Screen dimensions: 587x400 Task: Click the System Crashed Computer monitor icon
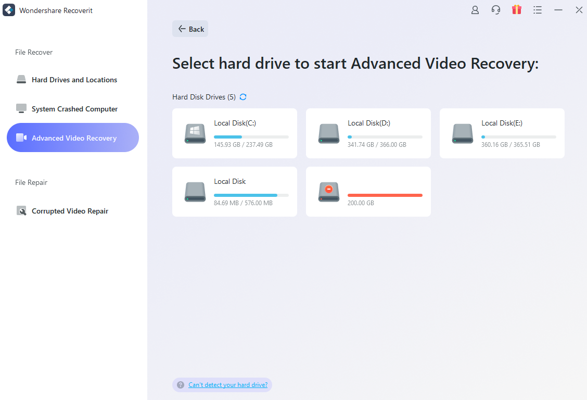pos(21,109)
